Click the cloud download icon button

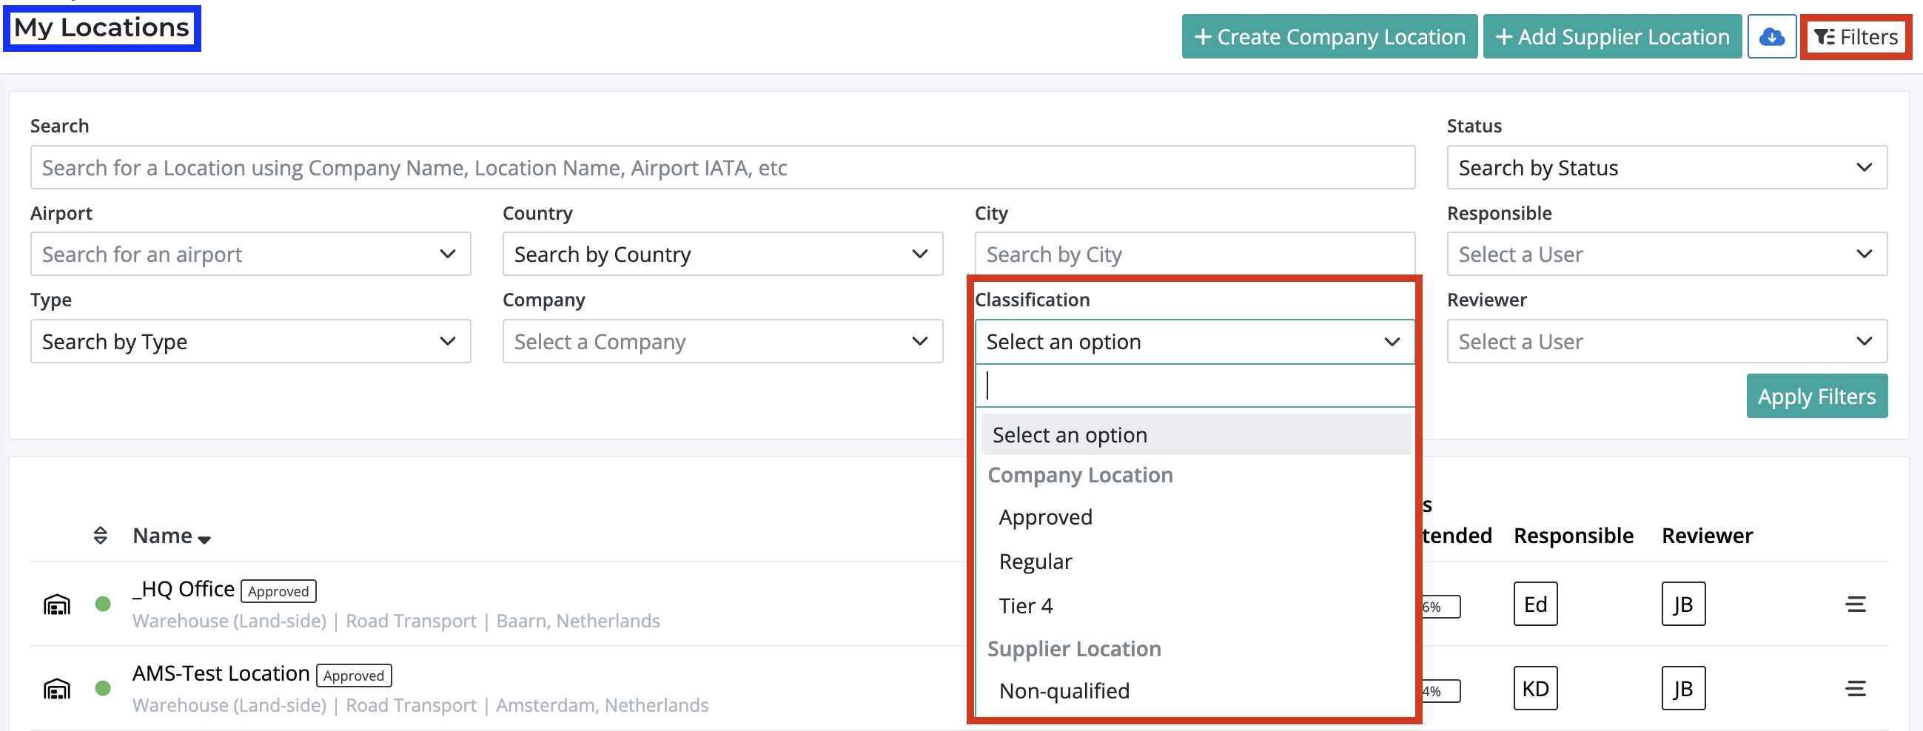click(x=1771, y=36)
